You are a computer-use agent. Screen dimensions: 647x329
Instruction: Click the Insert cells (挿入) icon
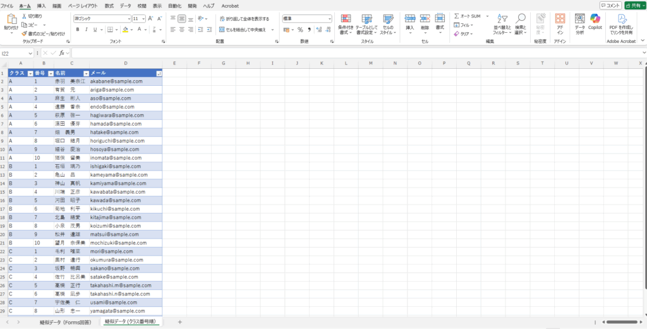pos(409,18)
